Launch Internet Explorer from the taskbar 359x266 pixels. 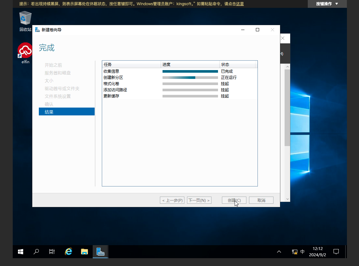click(x=69, y=252)
